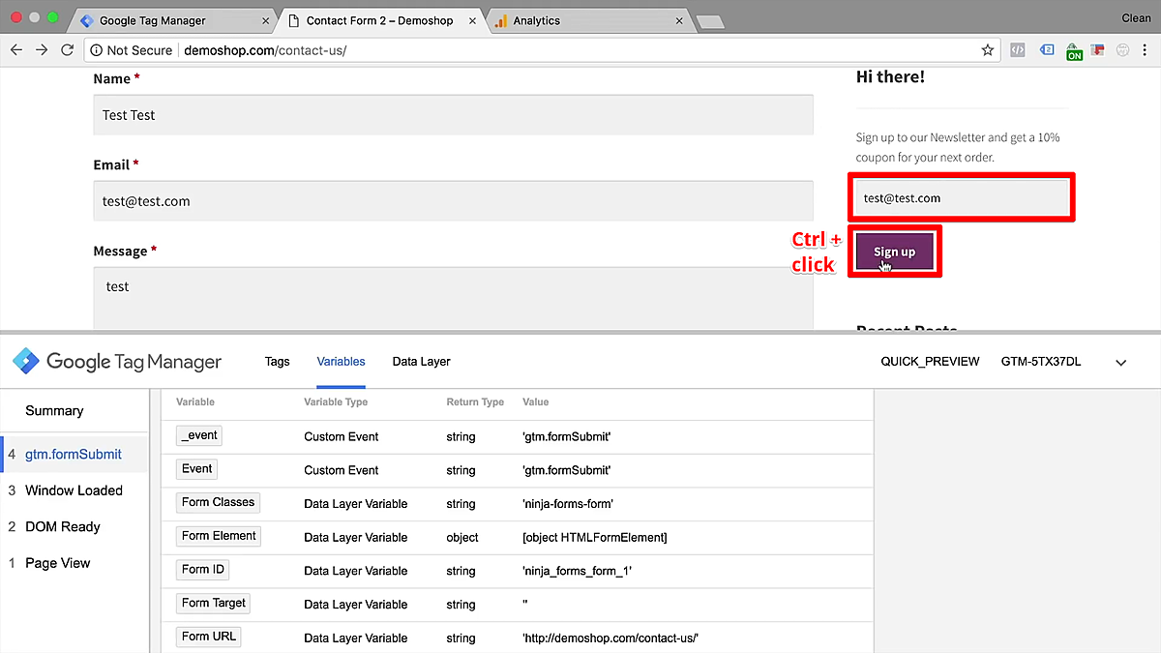The height and width of the screenshot is (653, 1161).
Task: Click the greyed round extension icon
Action: click(x=1122, y=50)
